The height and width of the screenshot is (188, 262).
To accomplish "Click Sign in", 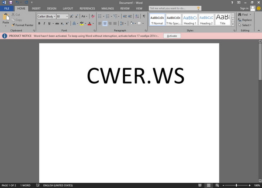I will [x=244, y=8].
